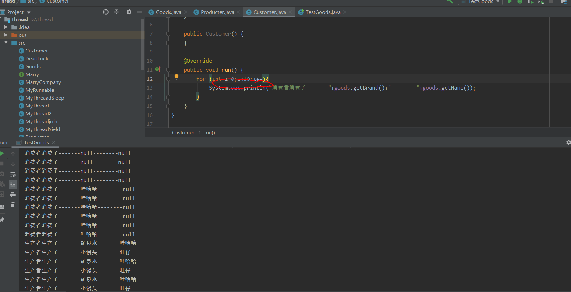Open the MyThreaadSleep class

pos(45,98)
